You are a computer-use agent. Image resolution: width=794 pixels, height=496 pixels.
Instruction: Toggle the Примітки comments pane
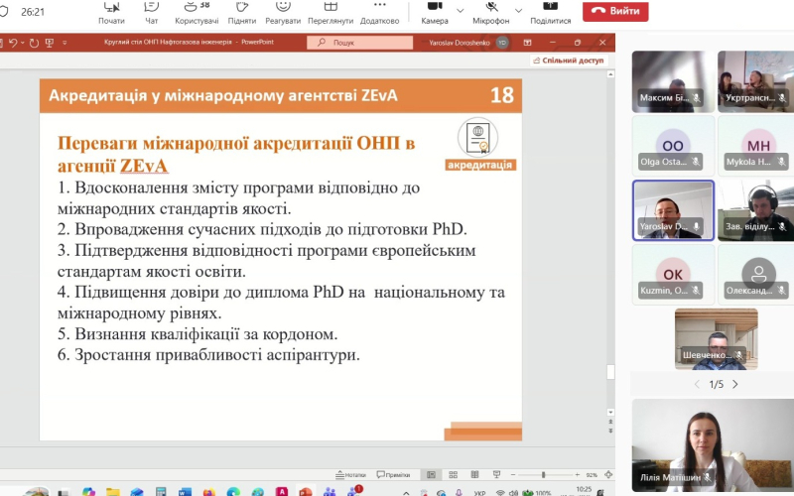393,475
